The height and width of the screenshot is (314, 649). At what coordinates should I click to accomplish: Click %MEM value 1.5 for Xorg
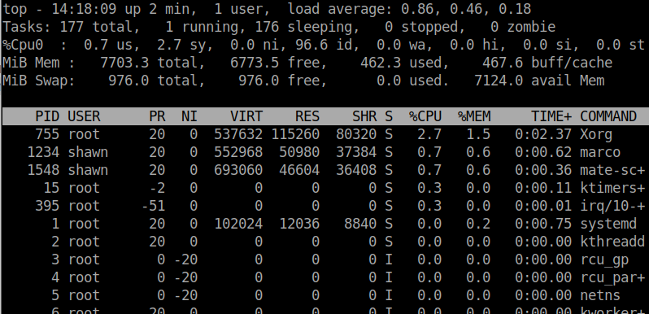(478, 134)
